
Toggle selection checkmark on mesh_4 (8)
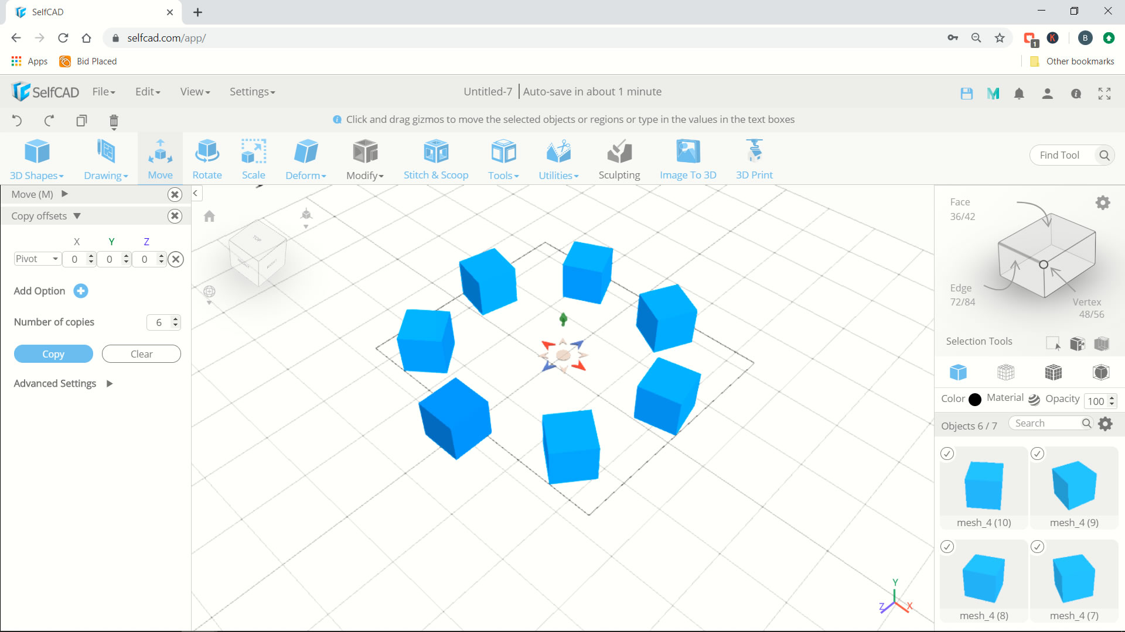(x=947, y=547)
